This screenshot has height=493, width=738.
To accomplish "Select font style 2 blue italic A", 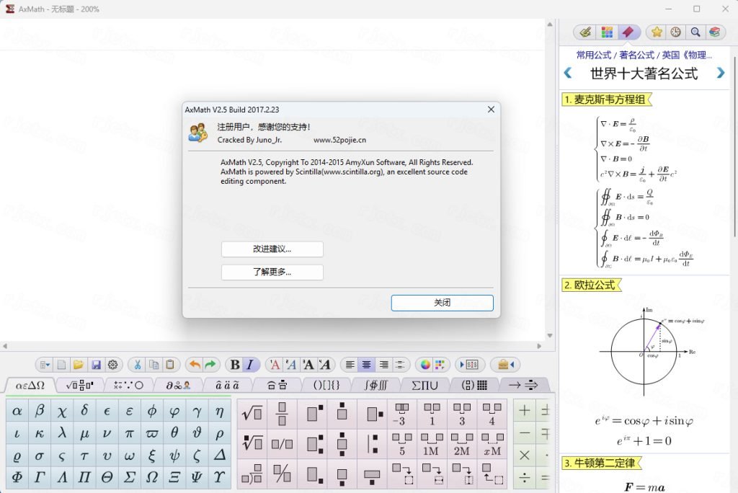I will (x=291, y=365).
